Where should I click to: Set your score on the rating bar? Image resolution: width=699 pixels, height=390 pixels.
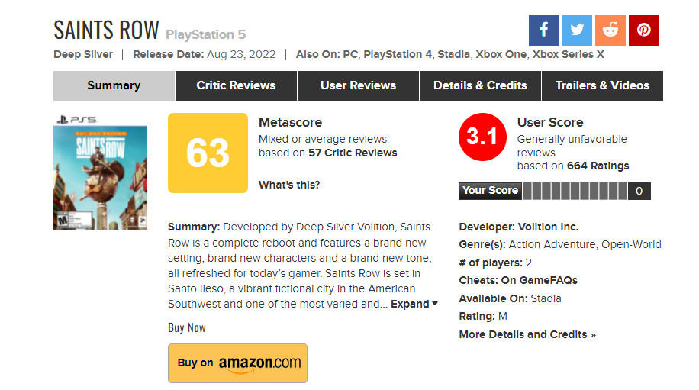click(x=575, y=191)
